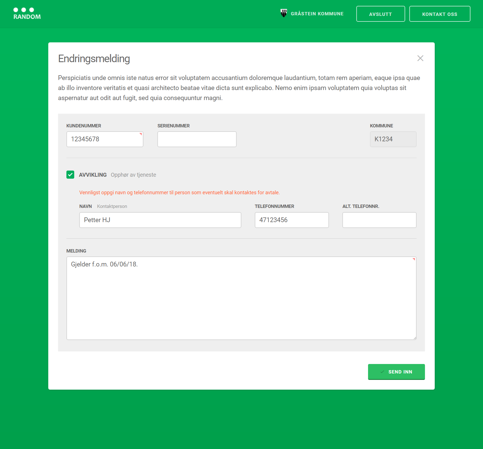Screen dimensions: 483x449
Task: Click the Telefonnummer field
Action: (x=292, y=220)
